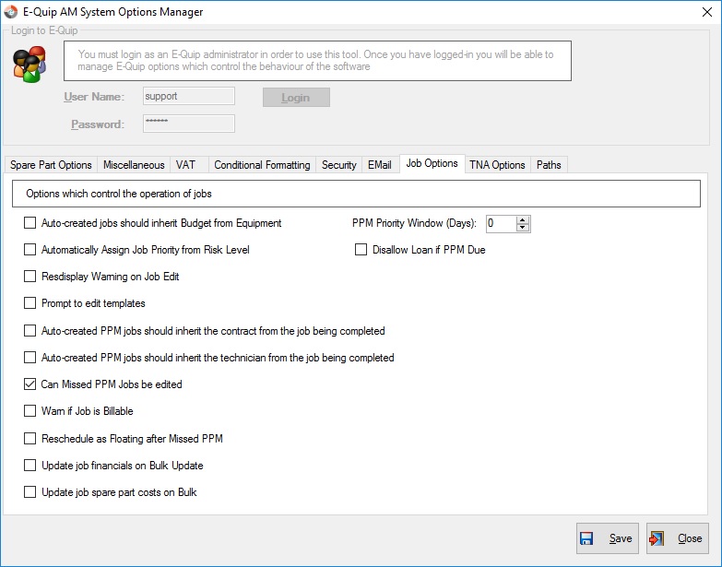Click the greyed Login button
This screenshot has height=567, width=722.
click(296, 98)
